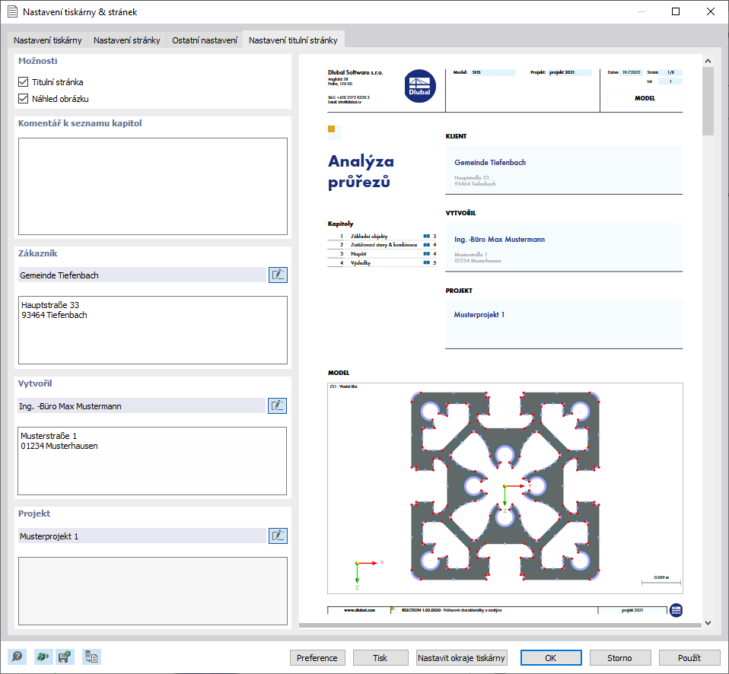This screenshot has height=674, width=729.
Task: Click the Zákazník name field Gemeinde Tiefenbach
Action: tap(142, 275)
